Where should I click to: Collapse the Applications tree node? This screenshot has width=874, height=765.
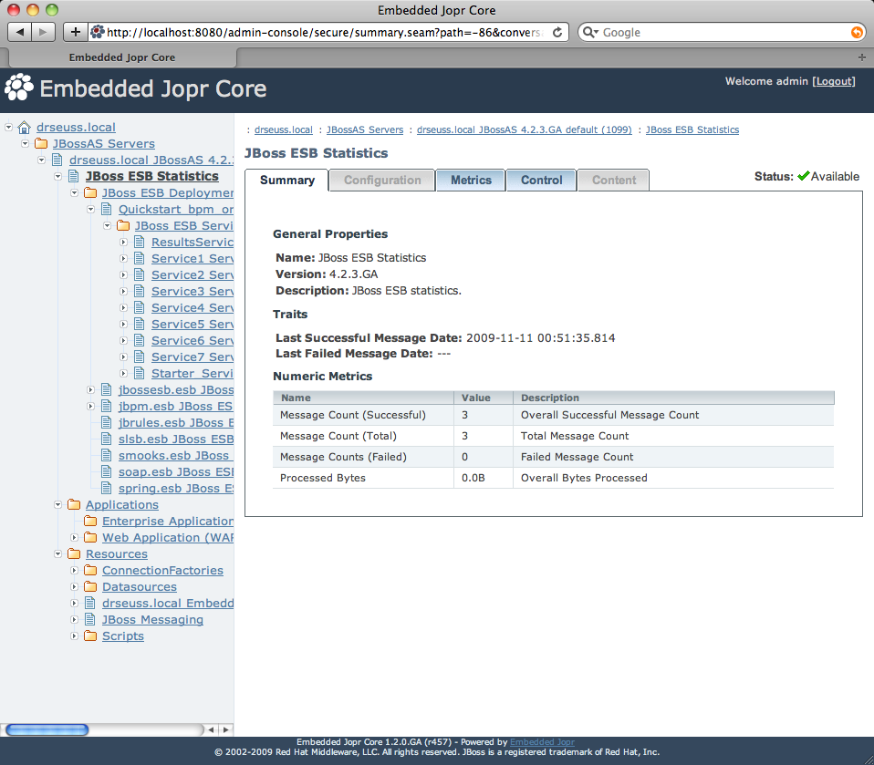click(58, 505)
